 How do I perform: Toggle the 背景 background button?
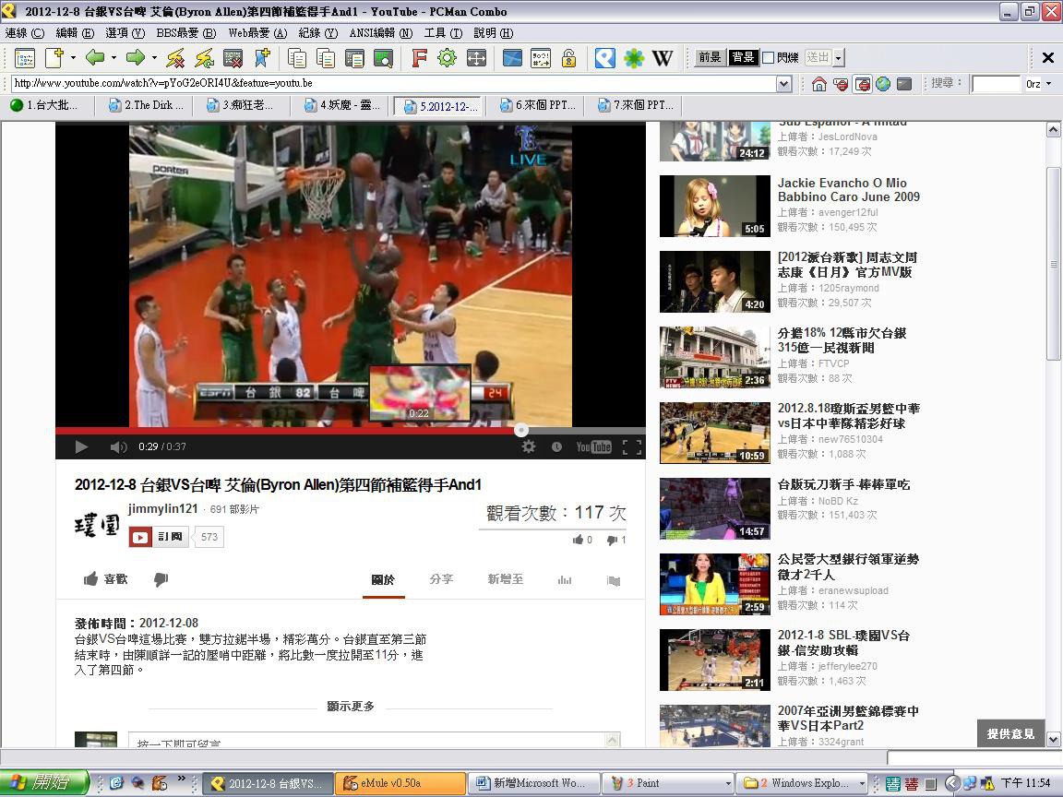point(743,57)
